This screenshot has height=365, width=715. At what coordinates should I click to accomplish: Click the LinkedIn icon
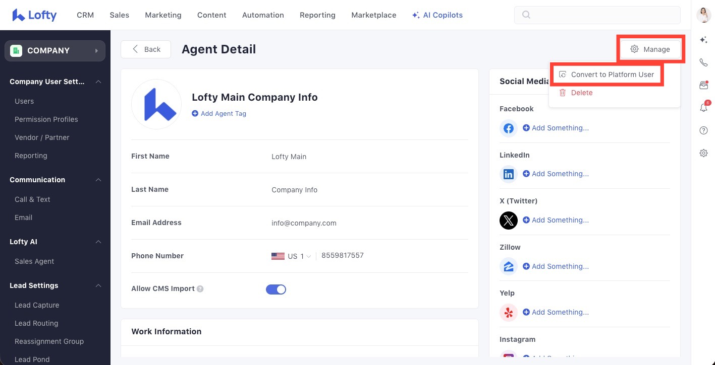click(x=509, y=174)
